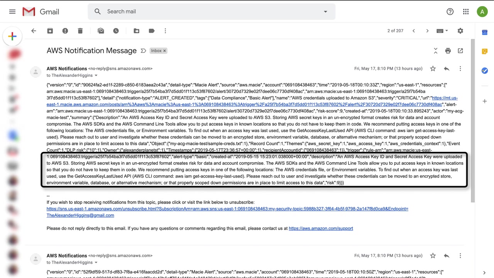Get add-ons plus icon in side panel
This screenshot has width=494, height=278.
(x=485, y=101)
